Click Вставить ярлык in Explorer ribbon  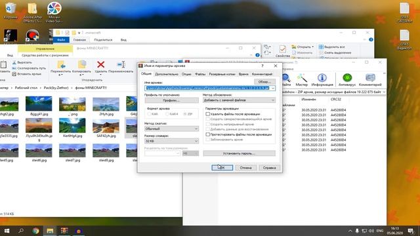(x=26, y=74)
